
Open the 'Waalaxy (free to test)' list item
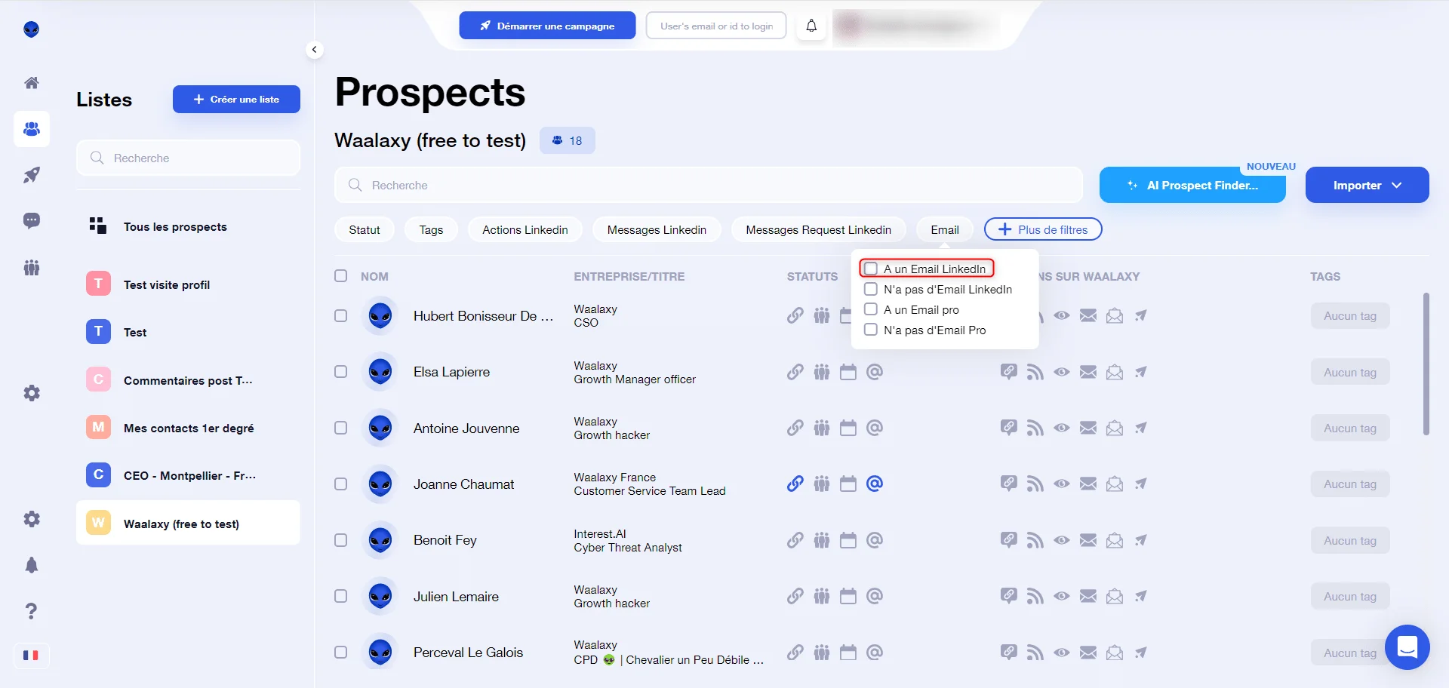click(188, 523)
